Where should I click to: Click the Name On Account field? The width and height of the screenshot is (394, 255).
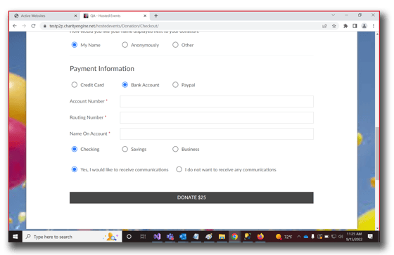(x=217, y=133)
